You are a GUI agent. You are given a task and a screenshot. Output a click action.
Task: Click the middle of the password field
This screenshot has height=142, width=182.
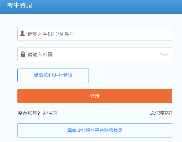95,54
